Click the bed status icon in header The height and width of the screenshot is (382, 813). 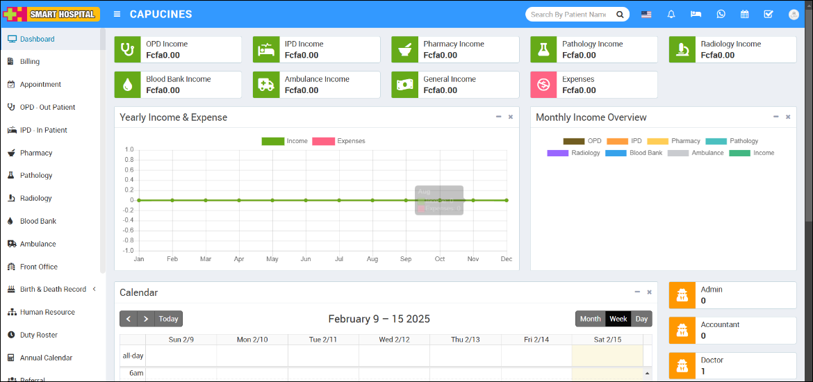(696, 14)
